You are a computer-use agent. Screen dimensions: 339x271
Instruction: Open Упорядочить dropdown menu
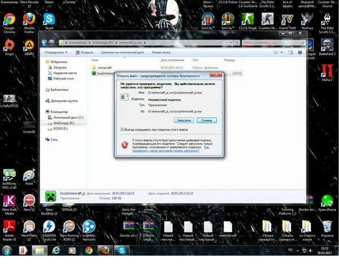(56, 53)
